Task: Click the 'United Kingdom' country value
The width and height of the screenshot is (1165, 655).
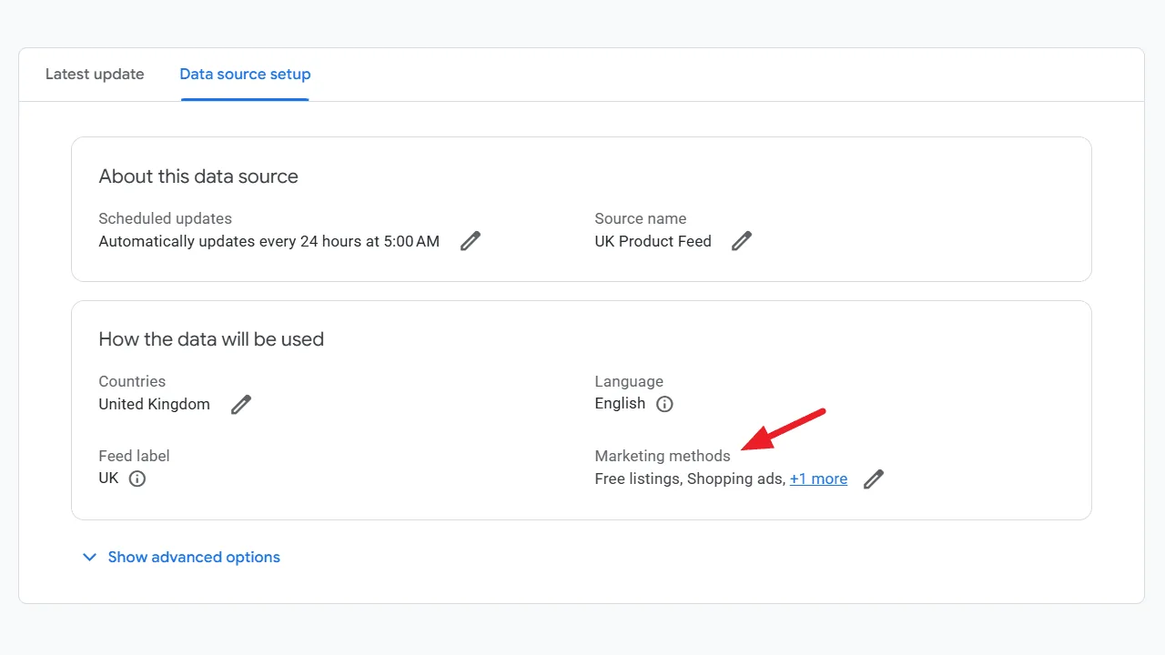Action: point(154,404)
